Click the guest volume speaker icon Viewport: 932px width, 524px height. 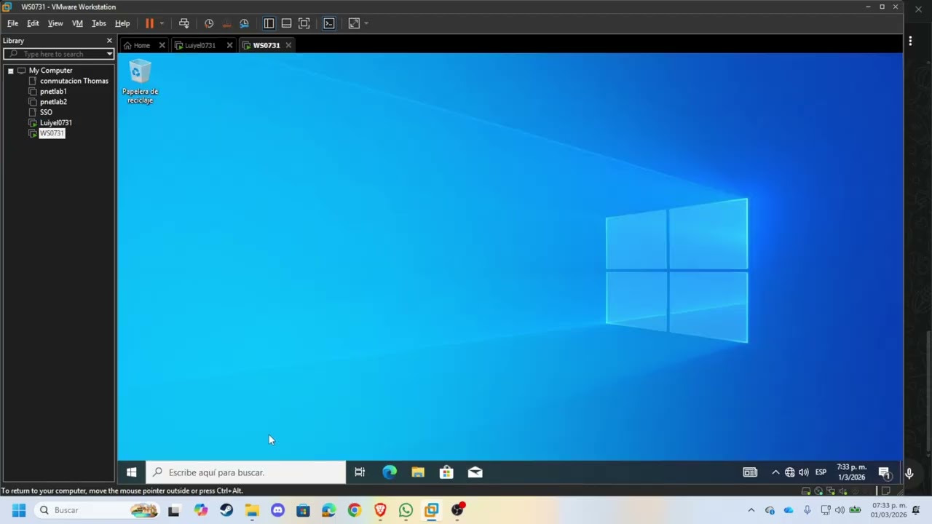click(803, 472)
